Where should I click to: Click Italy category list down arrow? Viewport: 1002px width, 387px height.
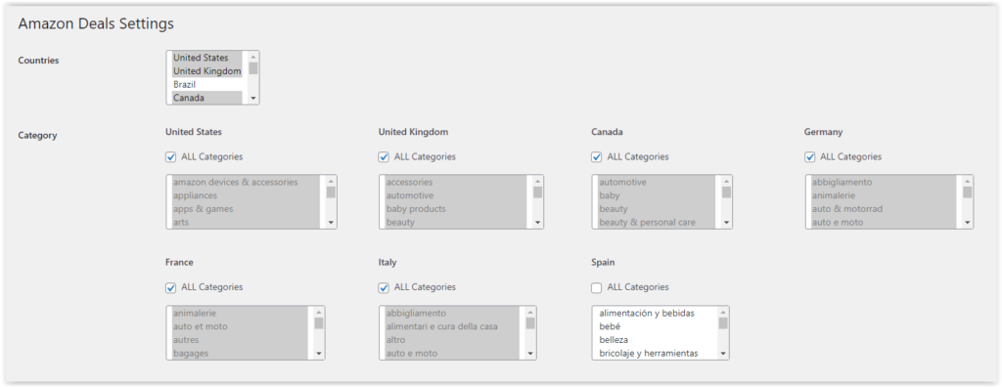pos(529,354)
